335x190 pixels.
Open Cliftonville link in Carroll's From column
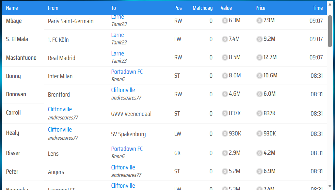click(60, 109)
